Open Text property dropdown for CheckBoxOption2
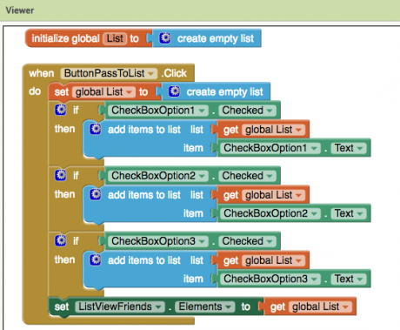The image size is (400, 330). point(349,213)
